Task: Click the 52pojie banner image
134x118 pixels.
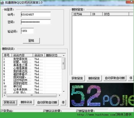Action: 102,95
